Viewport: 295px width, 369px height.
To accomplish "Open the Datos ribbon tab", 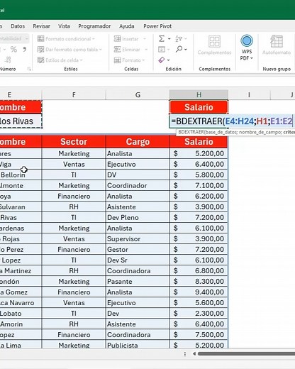I will pos(18,26).
